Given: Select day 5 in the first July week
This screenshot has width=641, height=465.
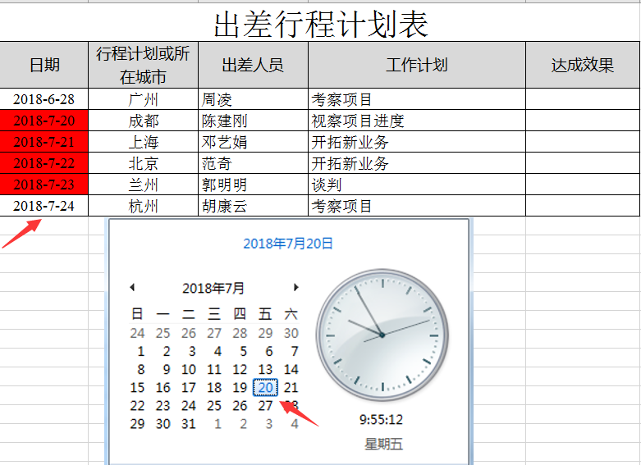Looking at the screenshot, I should [243, 351].
